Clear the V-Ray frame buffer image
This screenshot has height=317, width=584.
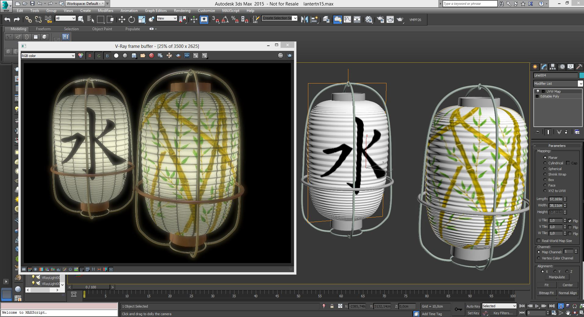pos(151,55)
